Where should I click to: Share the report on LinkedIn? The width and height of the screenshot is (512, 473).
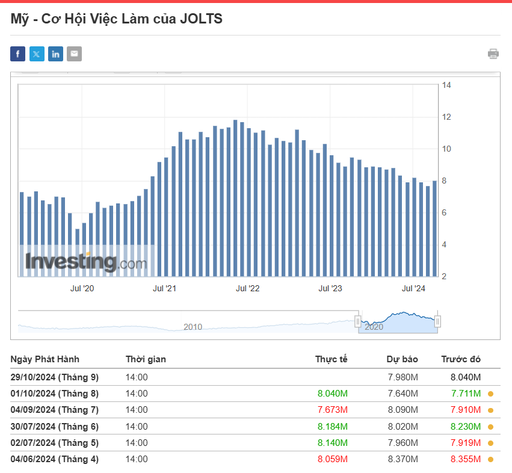(55, 54)
